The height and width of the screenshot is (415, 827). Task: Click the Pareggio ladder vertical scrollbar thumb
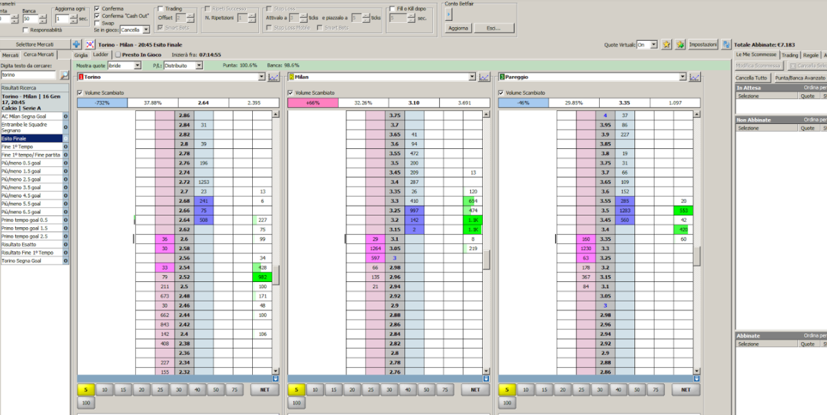pos(697,257)
